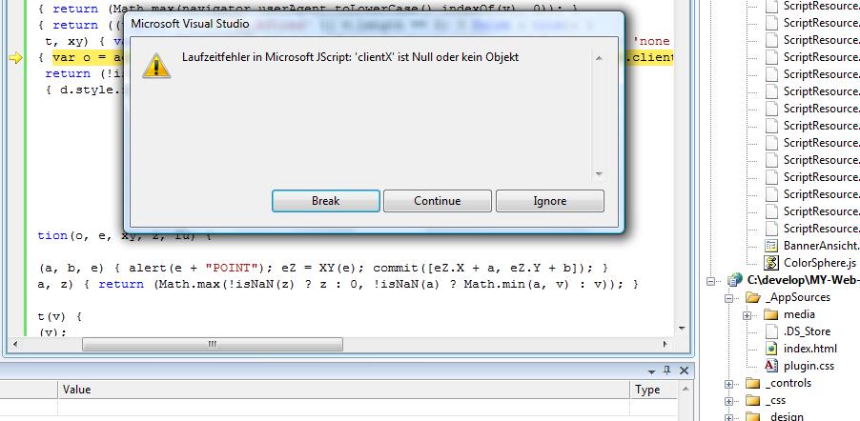
Task: Click the warning icon in the dialog
Action: (x=156, y=65)
